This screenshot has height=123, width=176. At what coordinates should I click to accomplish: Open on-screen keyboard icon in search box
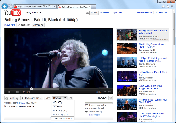coord(87,13)
